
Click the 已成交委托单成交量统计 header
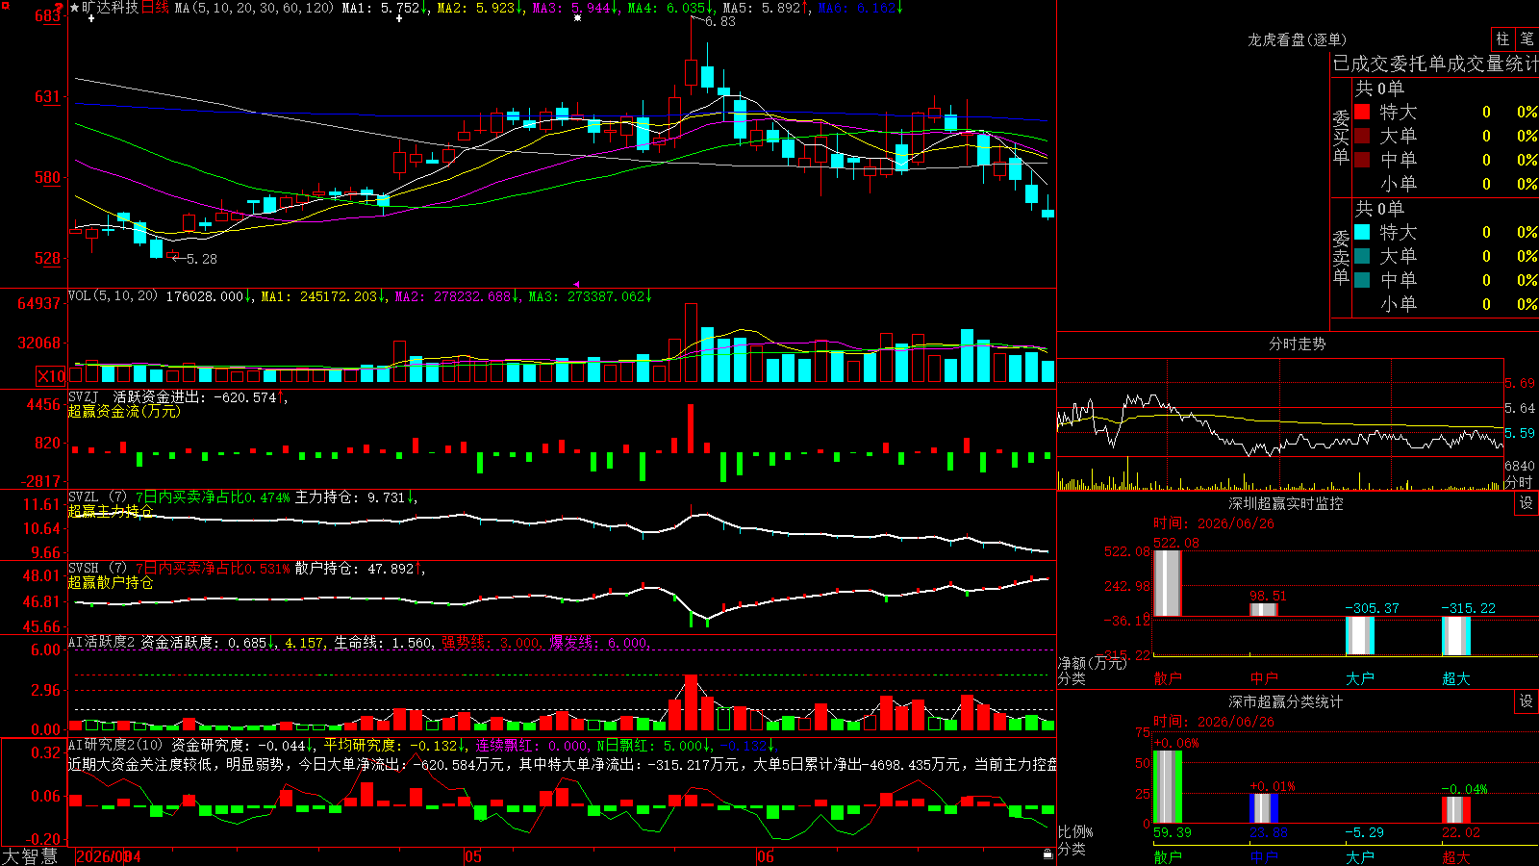(1435, 64)
